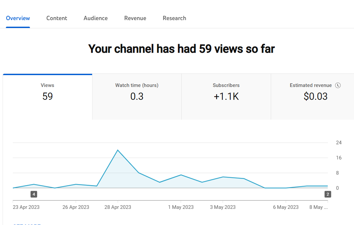Switch to the Content tab

pos(57,18)
